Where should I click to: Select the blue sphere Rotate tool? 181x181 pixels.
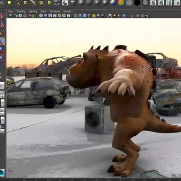pos(2,50)
